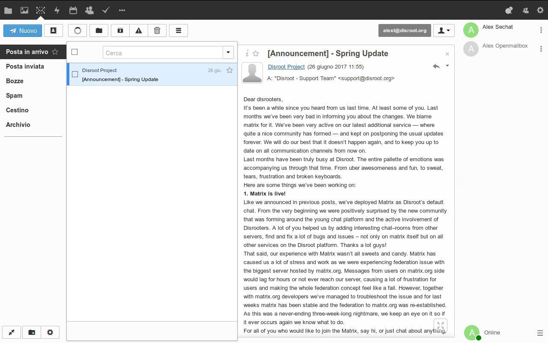Open the Archivio folder
The width and height of the screenshot is (548, 343).
[x=18, y=125]
